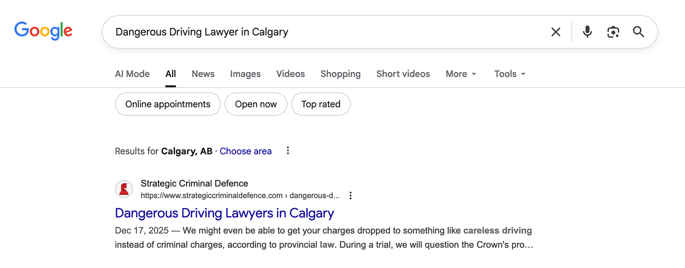Enable the Open now filter
The width and height of the screenshot is (685, 268).
click(256, 104)
